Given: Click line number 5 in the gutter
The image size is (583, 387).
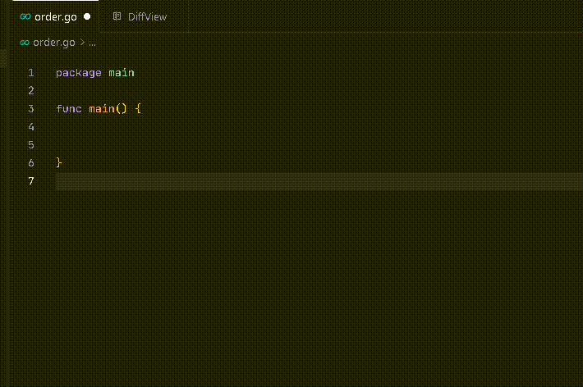Looking at the screenshot, I should click(31, 145).
